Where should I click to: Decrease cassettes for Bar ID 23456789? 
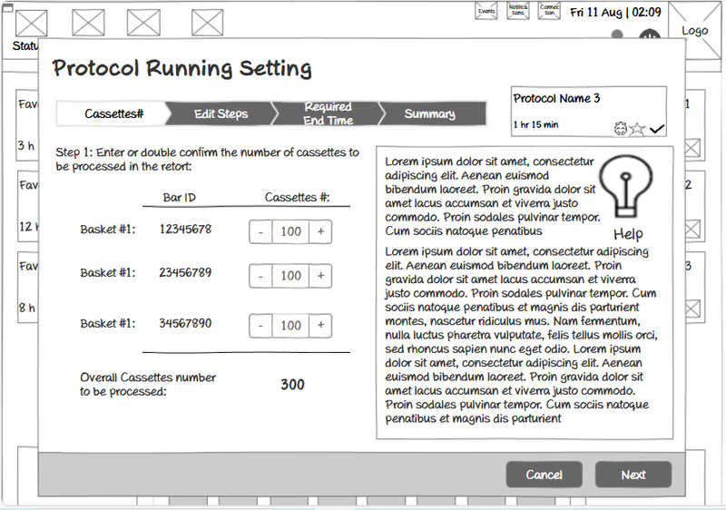coord(260,276)
